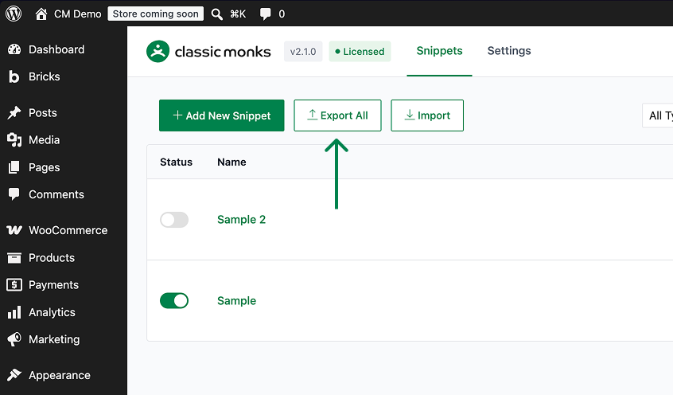Click the ⌘K search shortcut label
Viewport: 673px width, 395px height.
[x=238, y=14]
